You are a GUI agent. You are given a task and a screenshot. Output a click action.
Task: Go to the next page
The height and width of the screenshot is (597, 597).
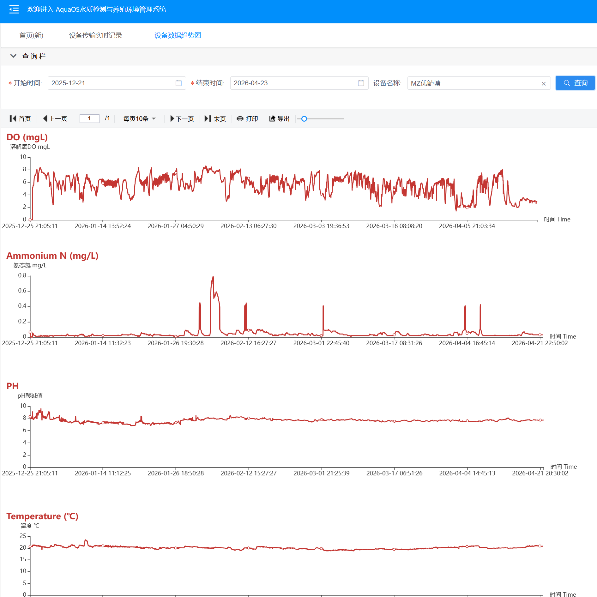point(182,118)
